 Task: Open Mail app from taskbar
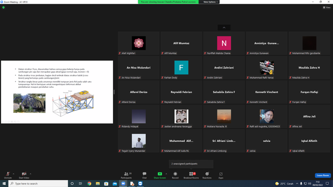point(114,183)
